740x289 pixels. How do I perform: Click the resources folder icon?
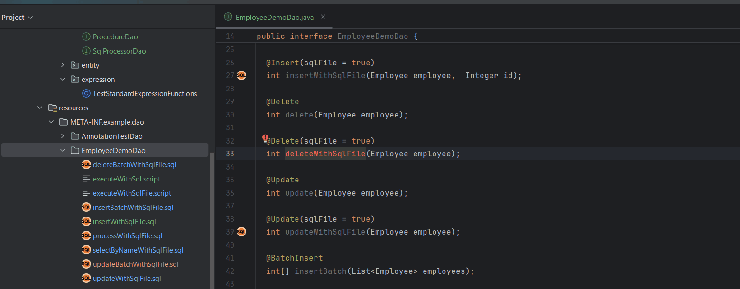52,108
